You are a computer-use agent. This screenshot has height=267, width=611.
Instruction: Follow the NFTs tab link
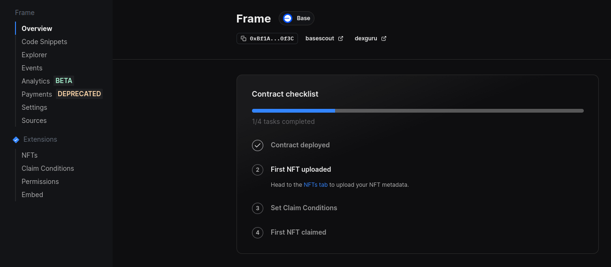tap(315, 185)
